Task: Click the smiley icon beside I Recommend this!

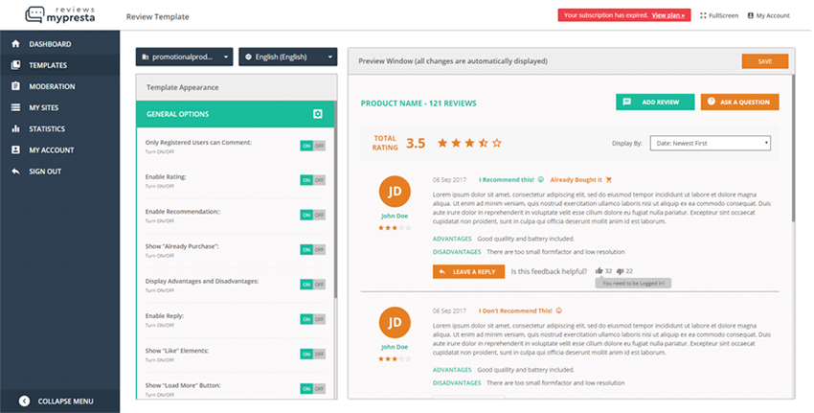Action: pos(540,180)
